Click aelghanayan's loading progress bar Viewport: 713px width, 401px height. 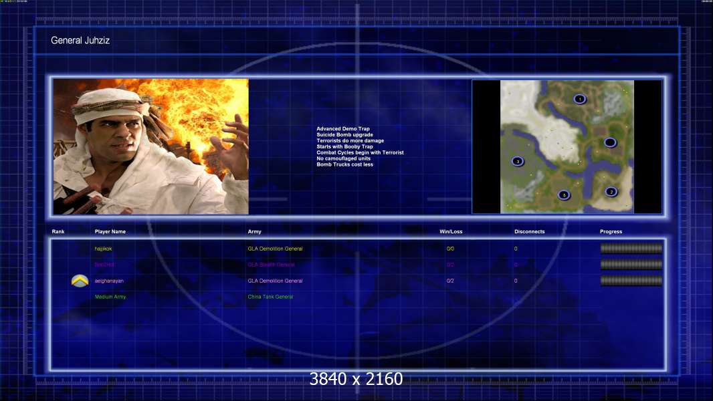[x=631, y=281]
